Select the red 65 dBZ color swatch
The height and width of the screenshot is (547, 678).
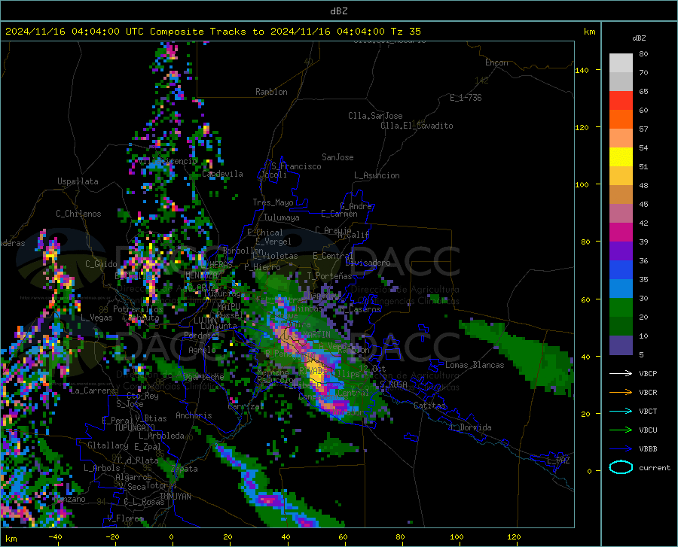(621, 101)
